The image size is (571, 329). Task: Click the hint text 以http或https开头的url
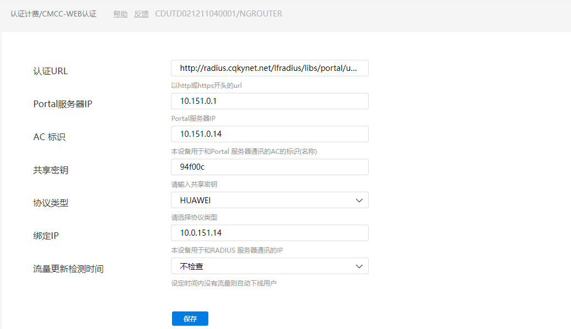pos(207,86)
